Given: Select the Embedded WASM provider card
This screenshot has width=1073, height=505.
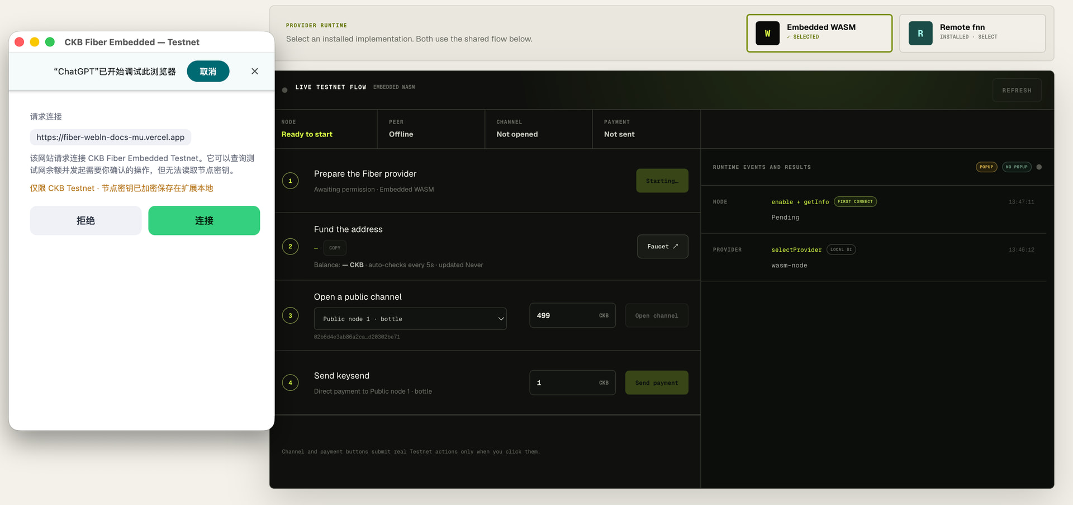Looking at the screenshot, I should (819, 34).
